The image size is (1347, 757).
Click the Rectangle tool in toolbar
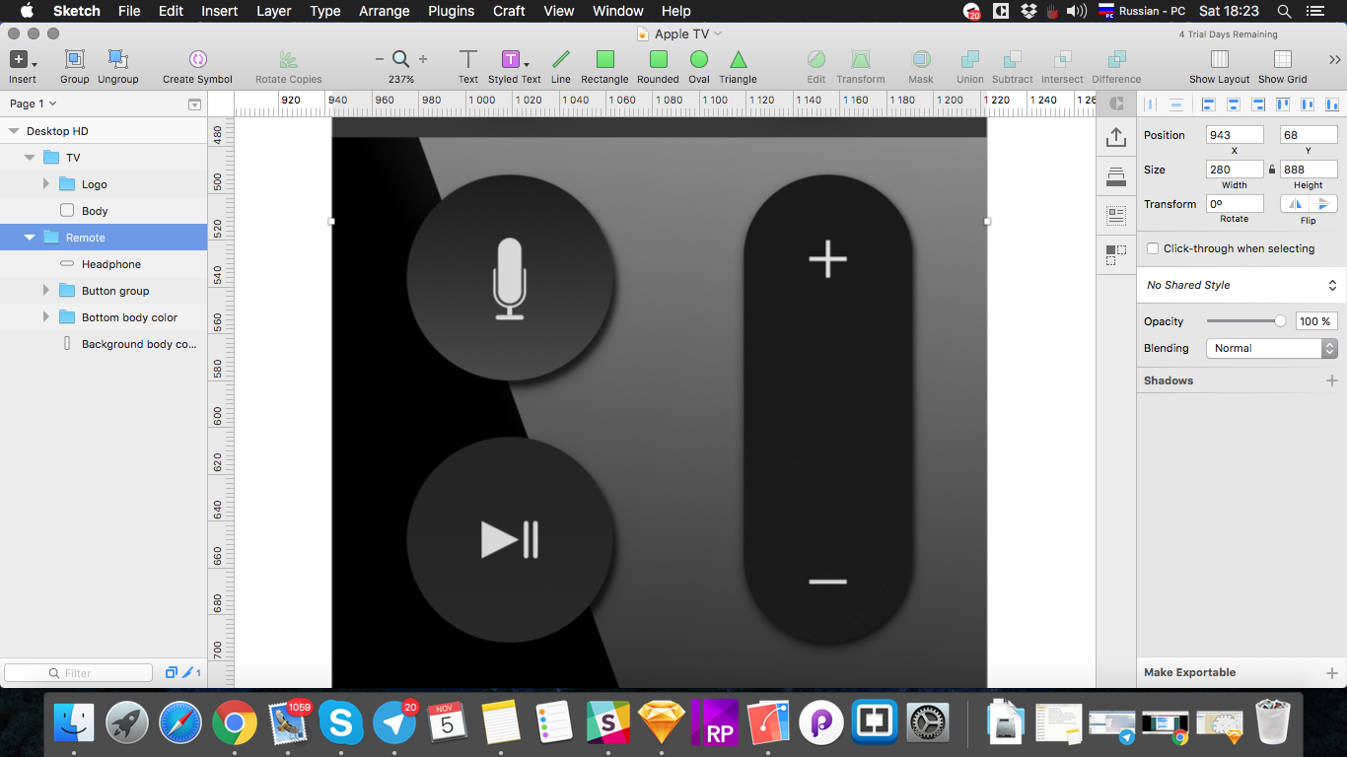(x=604, y=60)
